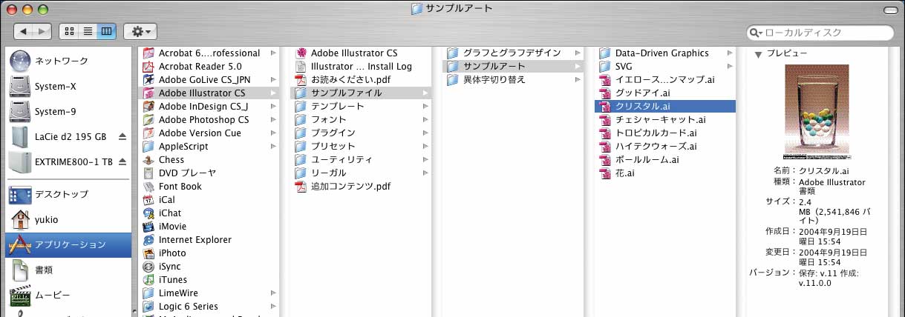Select トロピカルカード.ai file
905x317 pixels.
tap(665, 133)
